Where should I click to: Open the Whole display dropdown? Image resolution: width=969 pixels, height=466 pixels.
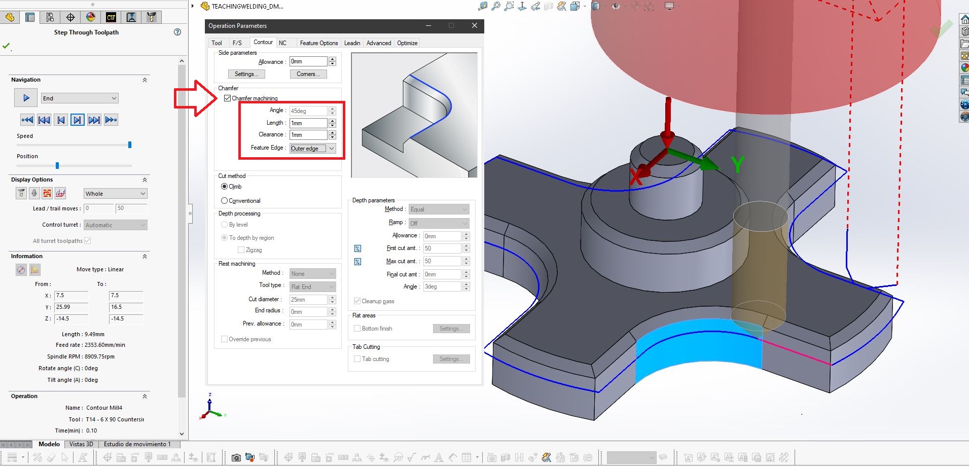coord(115,194)
